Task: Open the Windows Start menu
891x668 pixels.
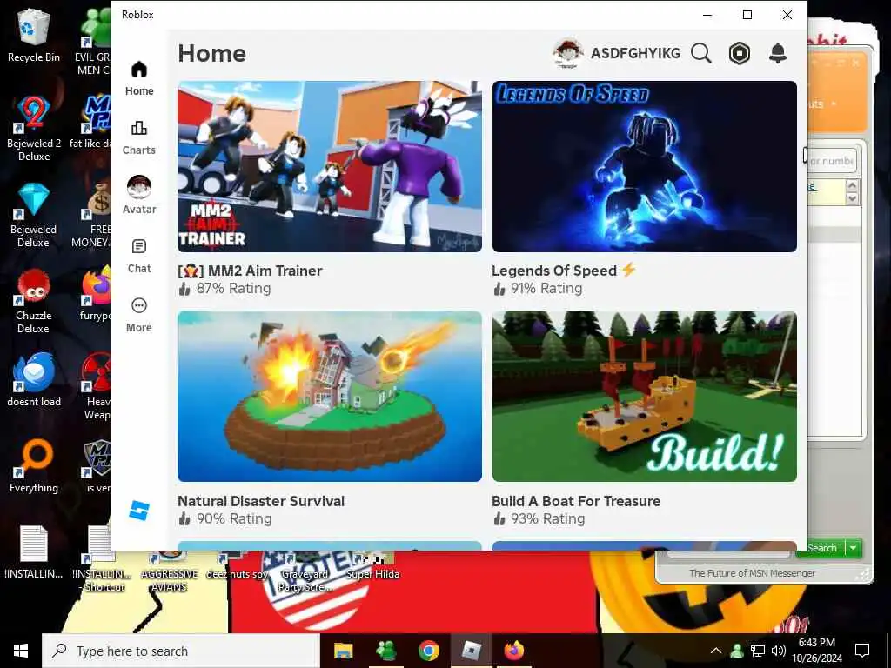Action: coord(21,651)
